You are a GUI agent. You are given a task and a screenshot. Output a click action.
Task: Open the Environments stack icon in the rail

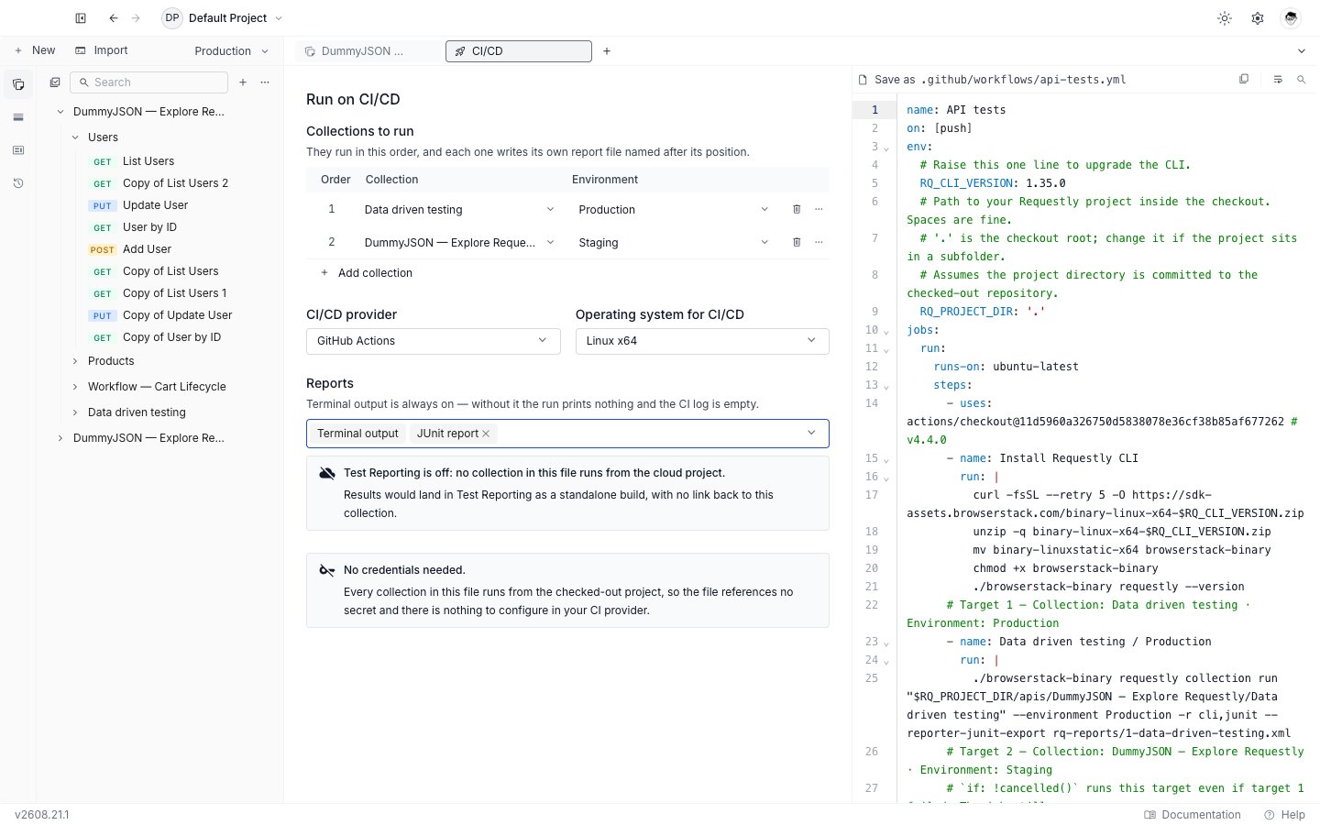pos(18,117)
